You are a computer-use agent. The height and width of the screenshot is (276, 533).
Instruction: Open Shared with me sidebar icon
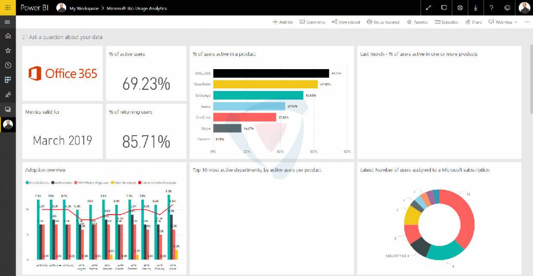pos(8,95)
